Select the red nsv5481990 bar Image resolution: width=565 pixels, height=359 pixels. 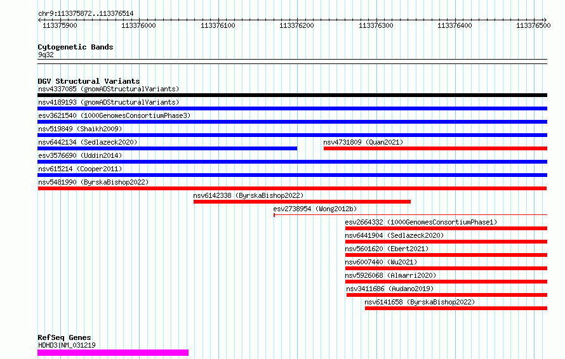[292, 188]
